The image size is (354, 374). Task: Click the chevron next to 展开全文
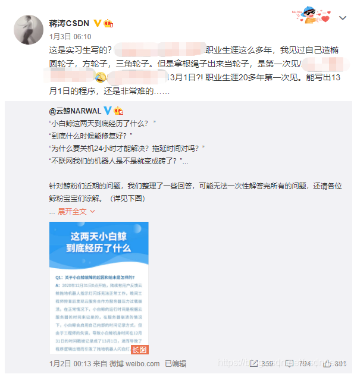[93, 211]
